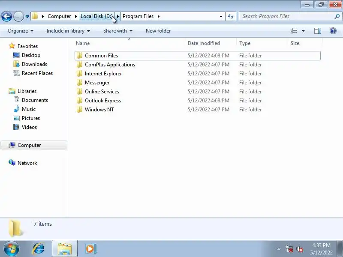
Task: Select the Outlook Express folder icon
Action: pyautogui.click(x=79, y=100)
